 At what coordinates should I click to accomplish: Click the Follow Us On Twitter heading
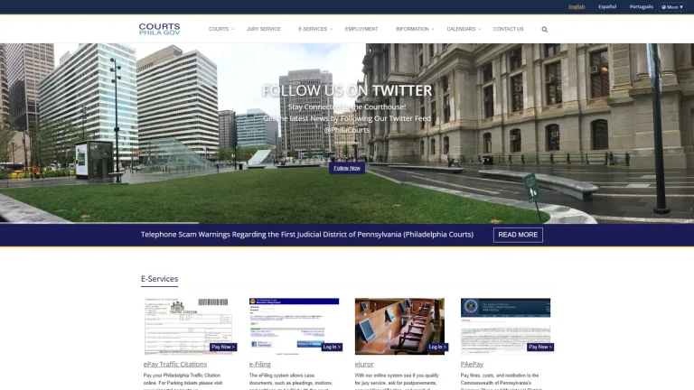coord(347,90)
